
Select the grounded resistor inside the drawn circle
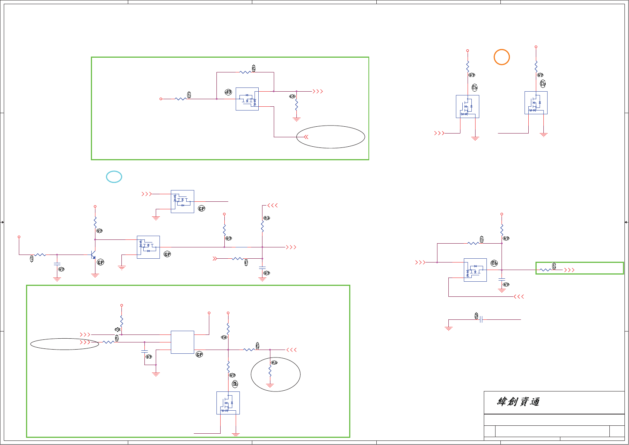coord(270,370)
